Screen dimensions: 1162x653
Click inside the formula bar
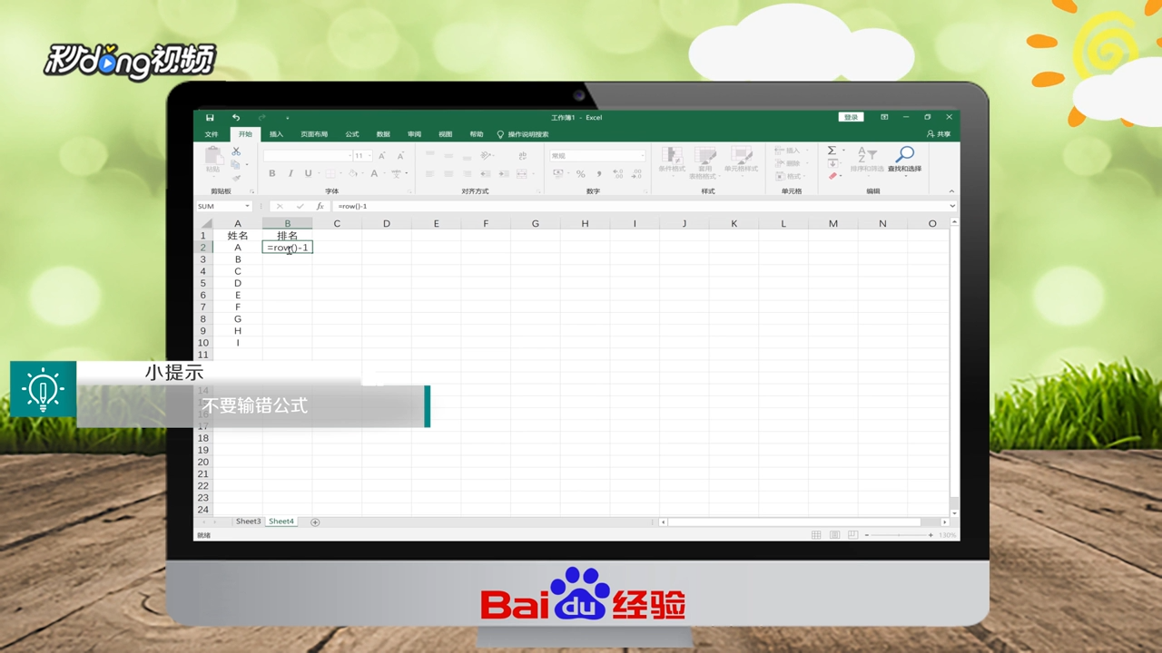click(x=454, y=206)
